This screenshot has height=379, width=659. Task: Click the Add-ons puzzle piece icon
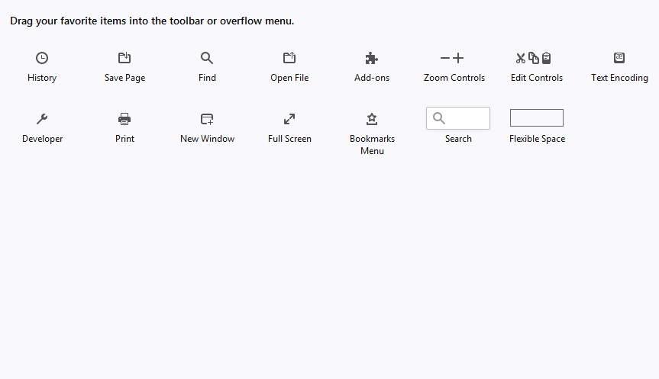tap(372, 58)
